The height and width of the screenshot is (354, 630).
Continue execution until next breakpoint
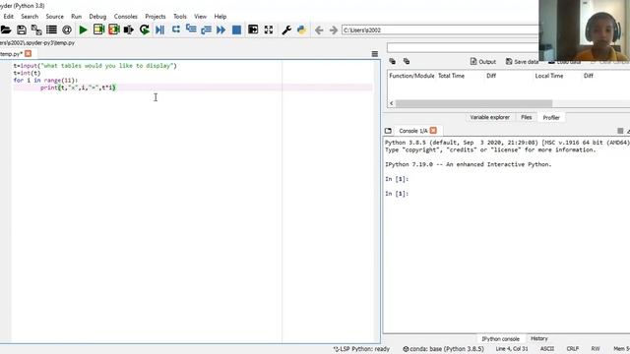(x=220, y=29)
